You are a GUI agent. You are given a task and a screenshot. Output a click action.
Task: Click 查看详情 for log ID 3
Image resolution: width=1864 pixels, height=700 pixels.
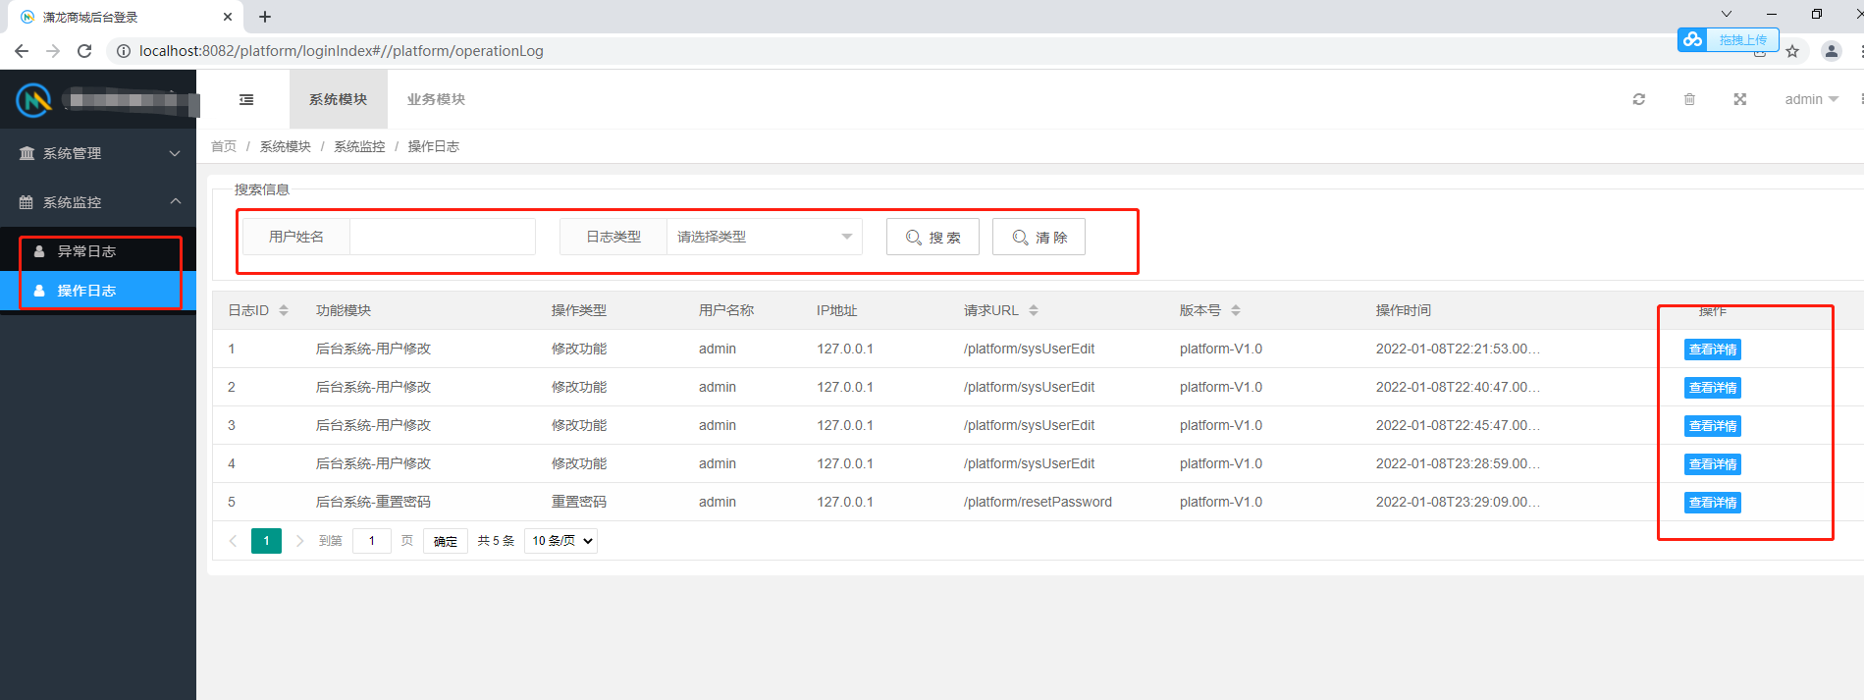pyautogui.click(x=1713, y=426)
